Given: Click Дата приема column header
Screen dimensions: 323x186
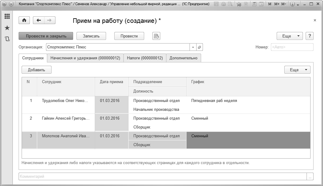Looking at the screenshot, I should 112,87.
